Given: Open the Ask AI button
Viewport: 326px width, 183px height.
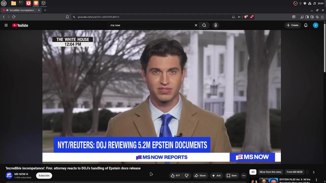Looking at the screenshot, I should 216,176.
